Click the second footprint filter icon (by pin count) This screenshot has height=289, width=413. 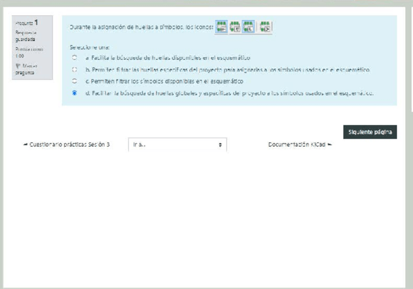tap(235, 27)
